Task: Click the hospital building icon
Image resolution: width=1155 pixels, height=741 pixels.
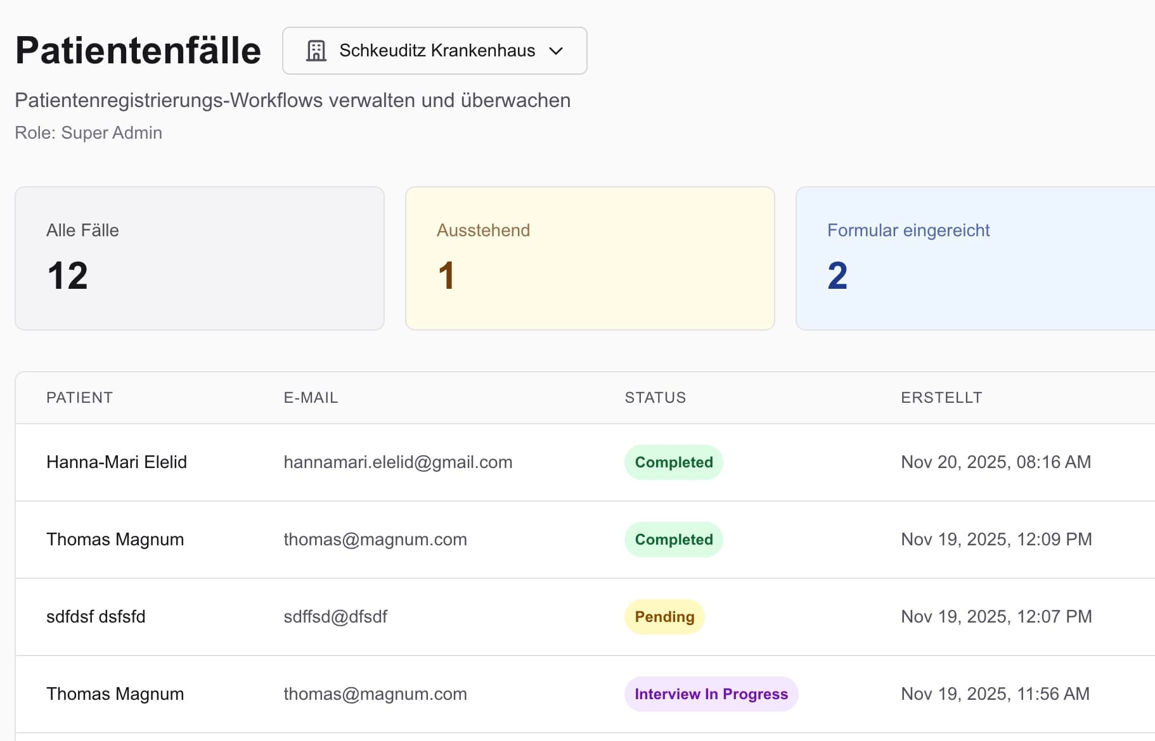Action: pyautogui.click(x=316, y=51)
